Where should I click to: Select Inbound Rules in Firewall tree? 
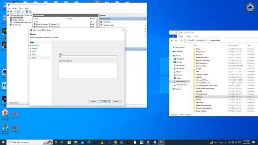tap(18, 18)
